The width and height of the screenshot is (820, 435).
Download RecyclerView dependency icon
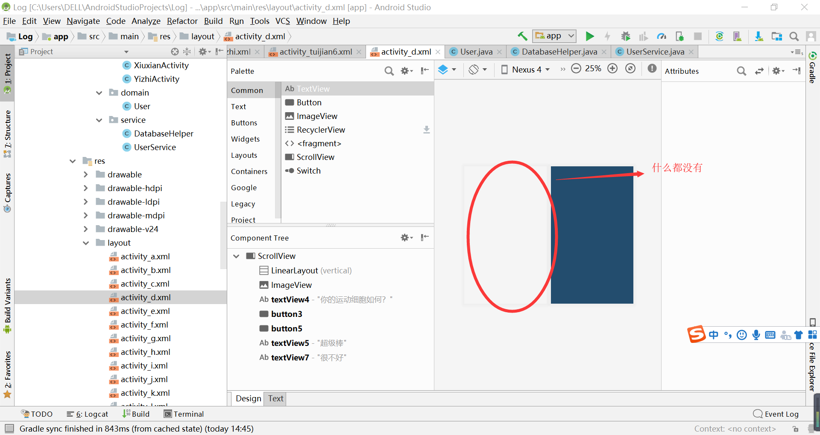click(426, 130)
